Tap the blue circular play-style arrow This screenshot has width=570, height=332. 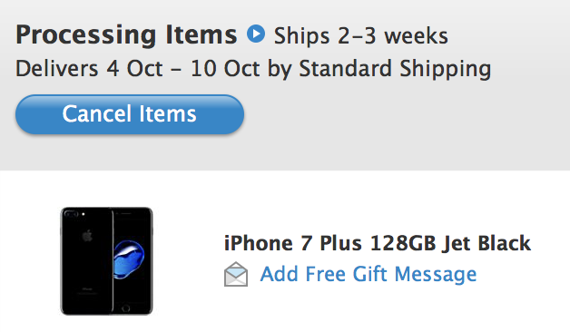click(x=256, y=34)
